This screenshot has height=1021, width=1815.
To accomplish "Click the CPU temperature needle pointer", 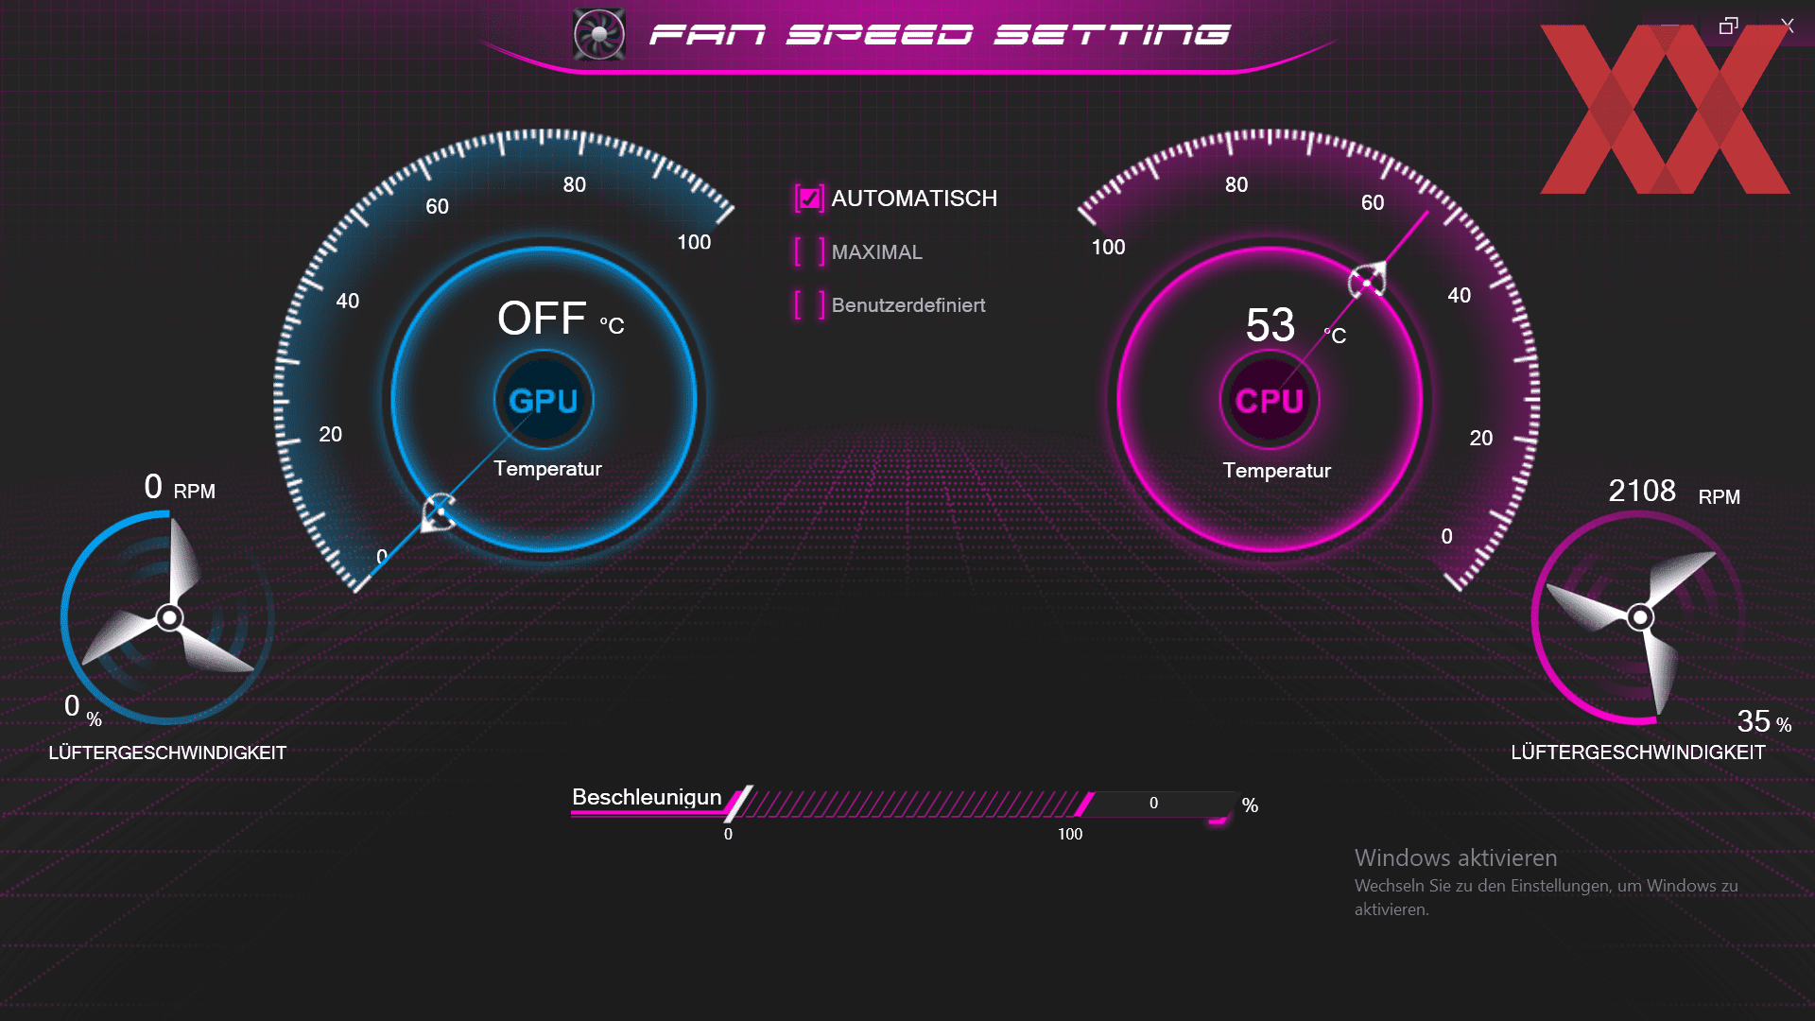I will click(1367, 282).
